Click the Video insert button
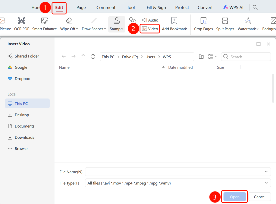 point(150,29)
